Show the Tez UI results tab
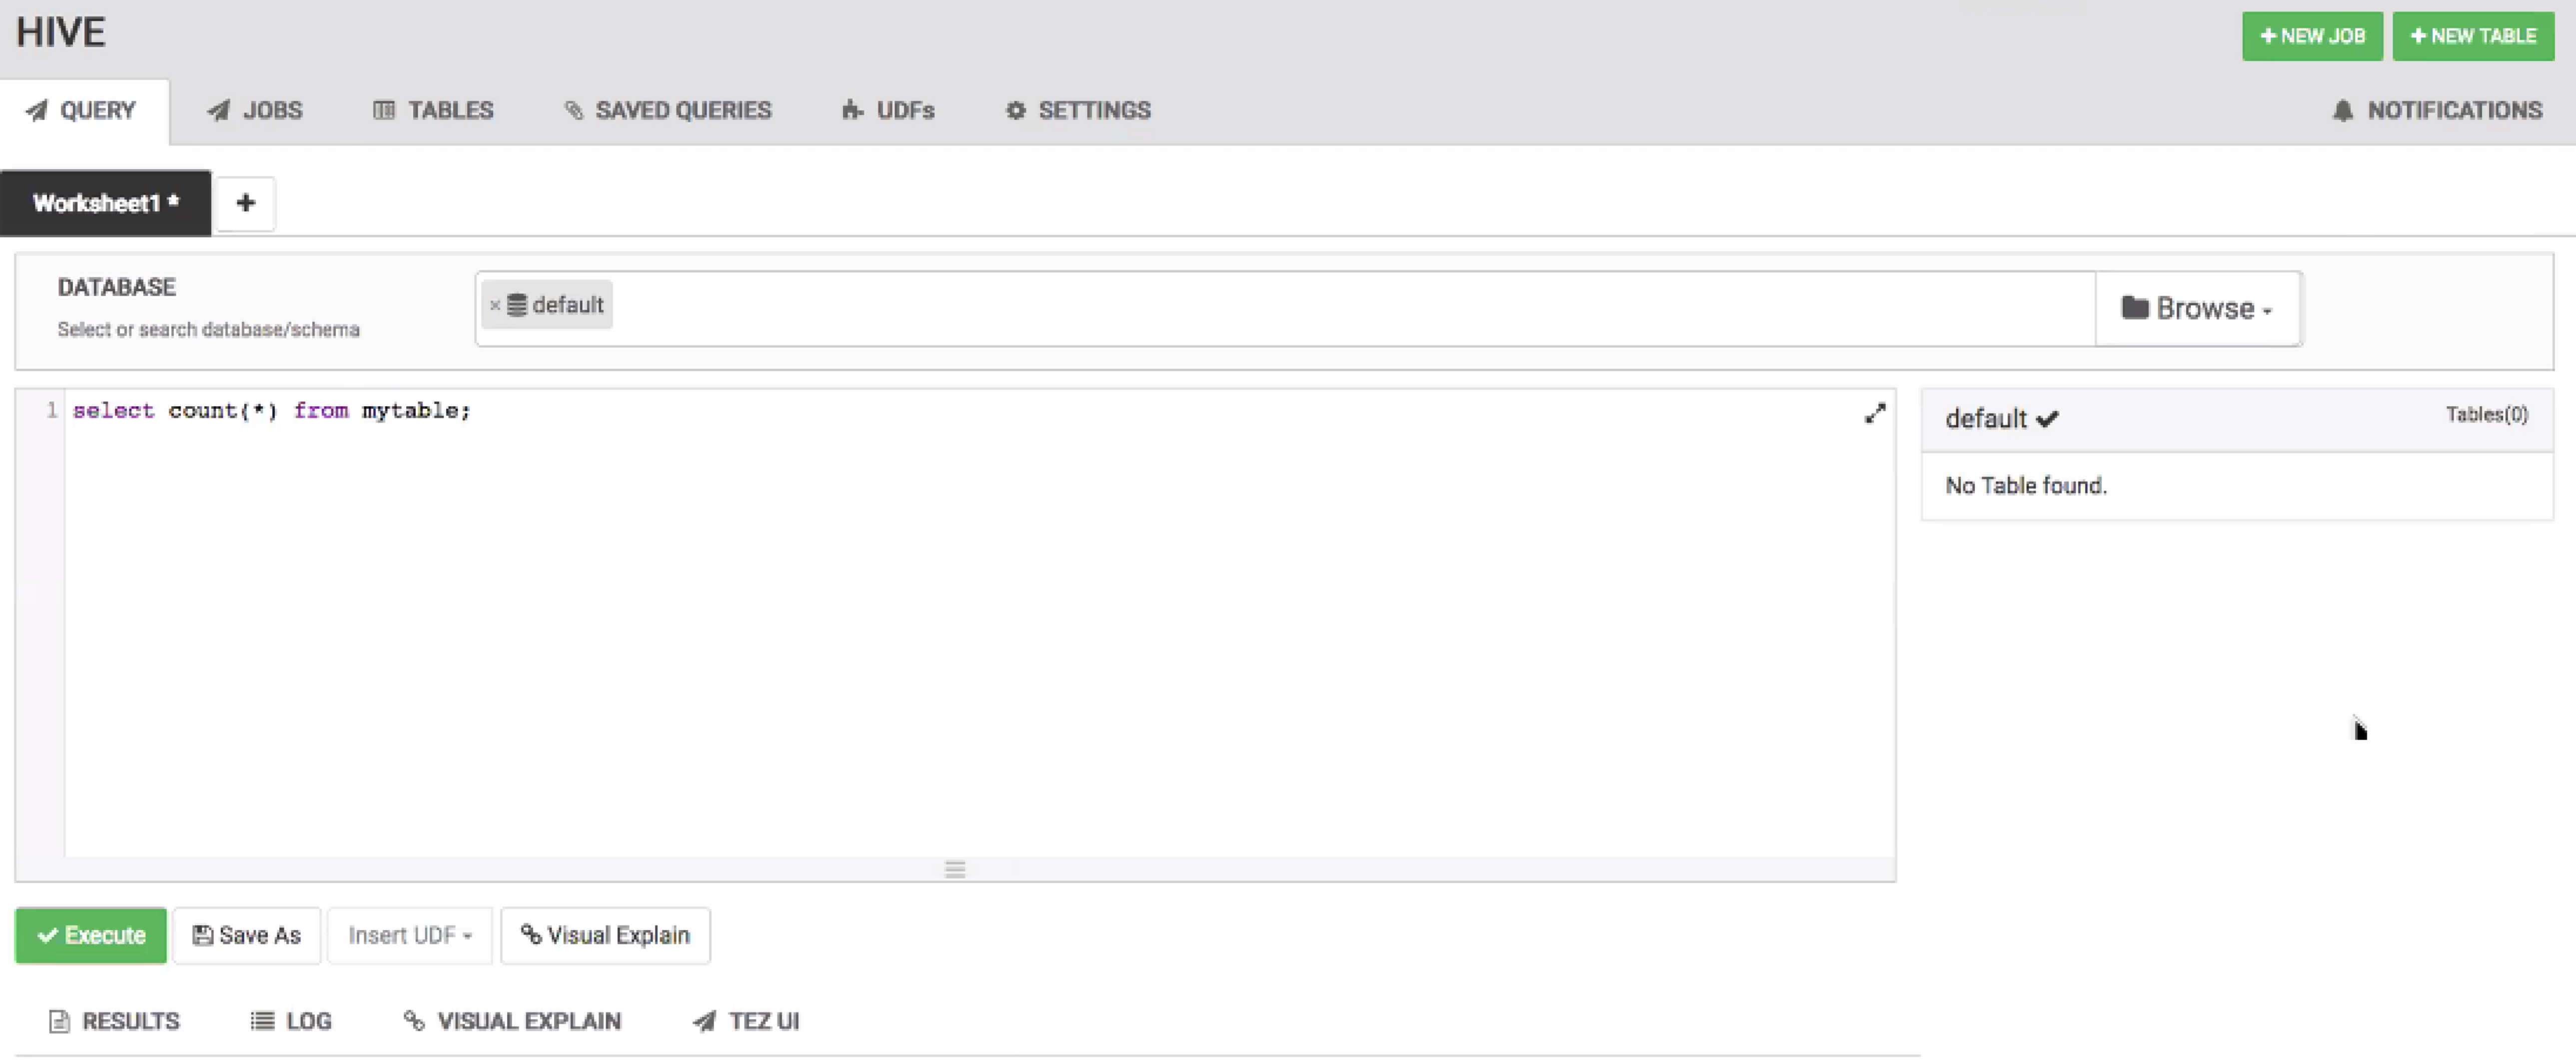The width and height of the screenshot is (2576, 1061). tap(745, 1020)
